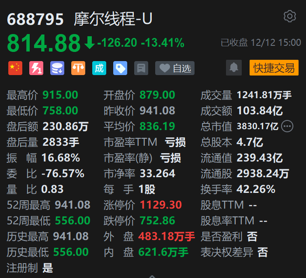Click the 成交额 value 103.84亿

(x=260, y=111)
